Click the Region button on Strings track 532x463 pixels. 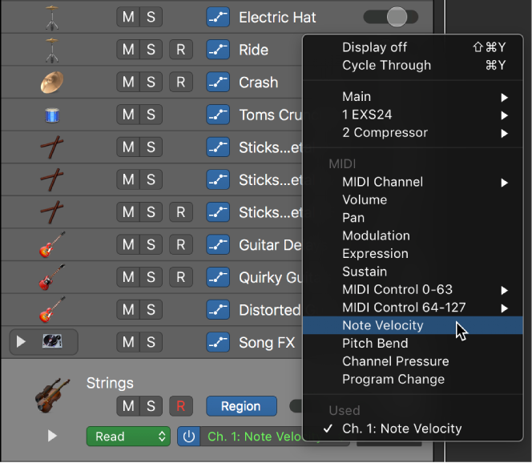click(x=241, y=406)
